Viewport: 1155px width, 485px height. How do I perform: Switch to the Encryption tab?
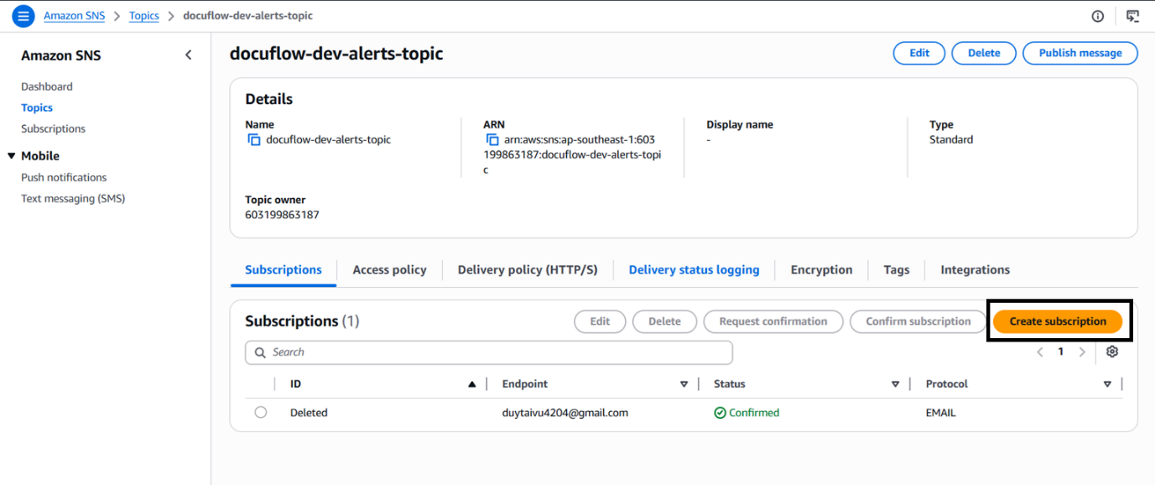[x=821, y=270]
